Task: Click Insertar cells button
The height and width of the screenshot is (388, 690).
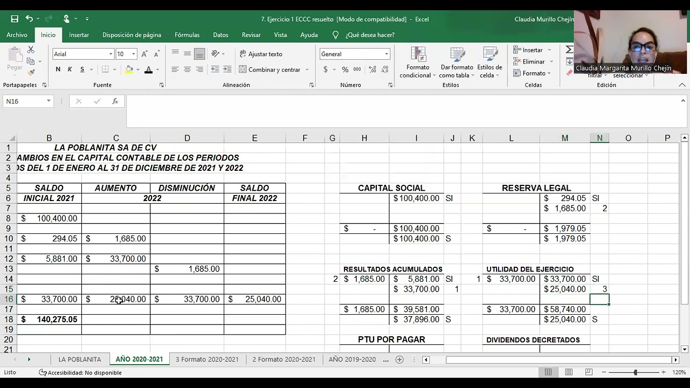Action: point(528,50)
